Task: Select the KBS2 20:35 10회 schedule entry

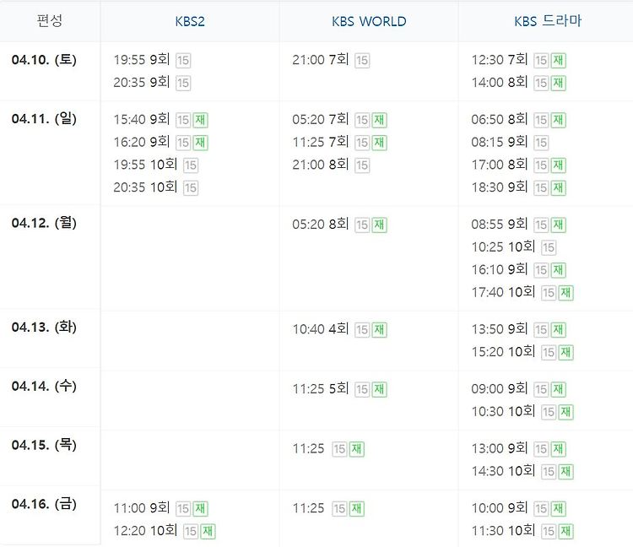Action: click(x=155, y=187)
